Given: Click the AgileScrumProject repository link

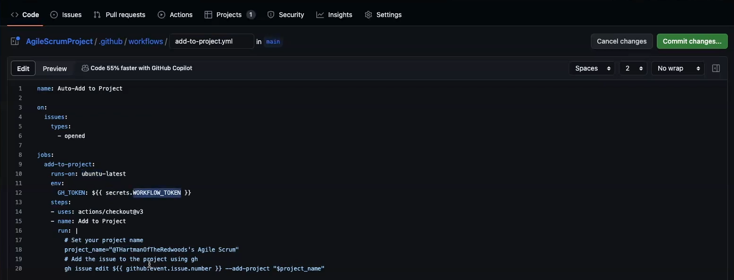Looking at the screenshot, I should [59, 41].
